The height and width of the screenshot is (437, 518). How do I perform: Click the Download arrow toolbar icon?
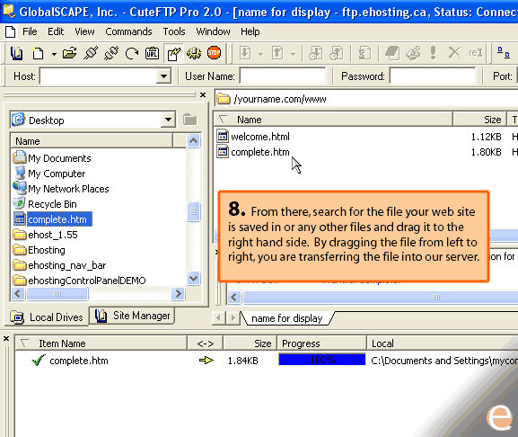[x=245, y=53]
